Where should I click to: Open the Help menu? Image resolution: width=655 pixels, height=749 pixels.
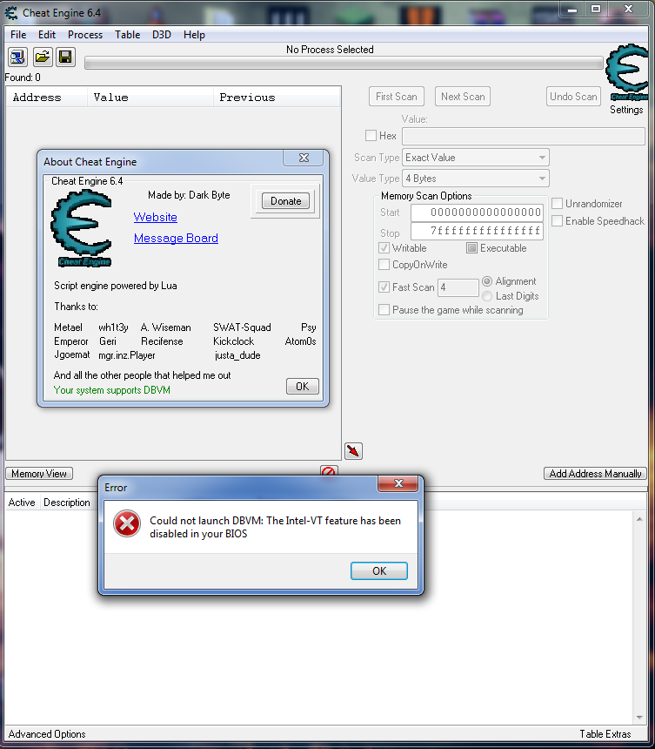click(x=194, y=35)
